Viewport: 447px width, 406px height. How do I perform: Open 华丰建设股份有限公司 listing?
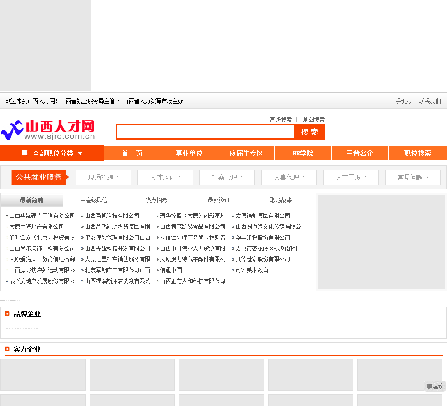pyautogui.click(x=263, y=237)
